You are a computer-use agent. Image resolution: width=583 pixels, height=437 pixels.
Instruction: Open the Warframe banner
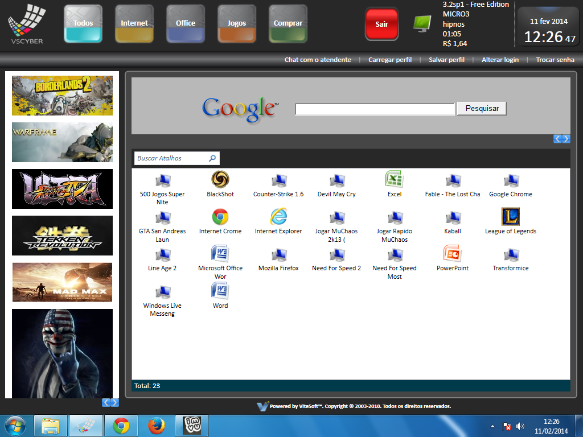62,142
